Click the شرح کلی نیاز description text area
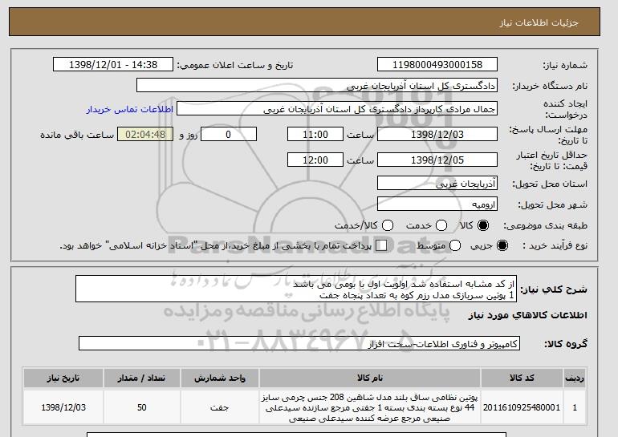The width and height of the screenshot is (618, 437). pos(296,289)
